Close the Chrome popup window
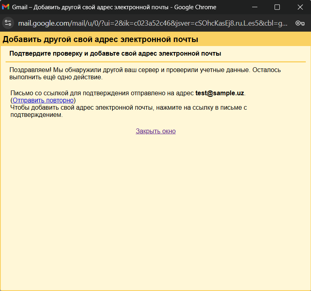The image size is (311, 291). point(300,7)
